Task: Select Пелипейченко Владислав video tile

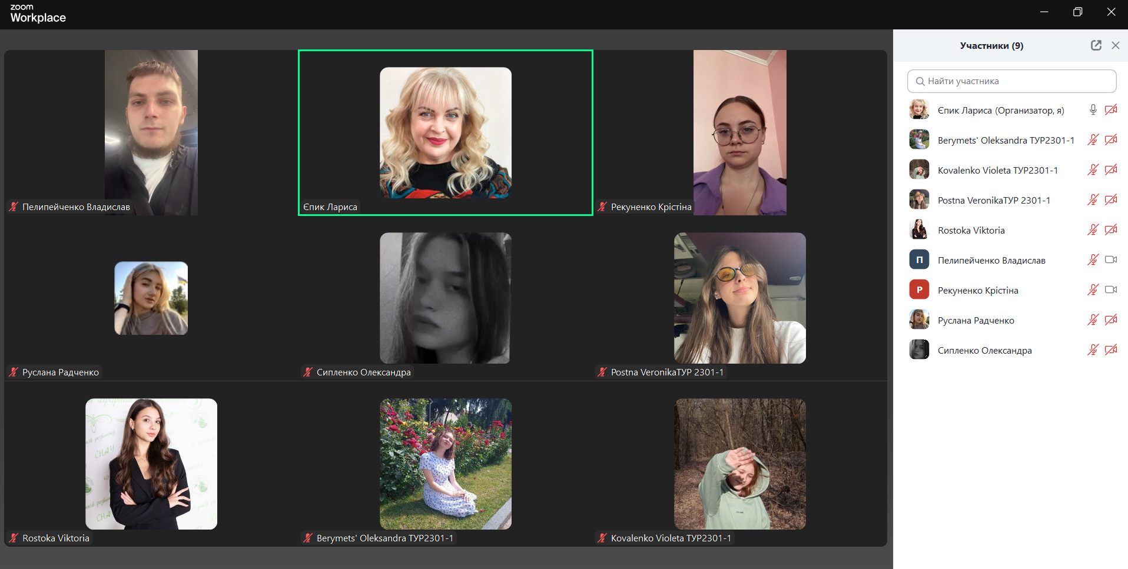Action: [x=151, y=132]
